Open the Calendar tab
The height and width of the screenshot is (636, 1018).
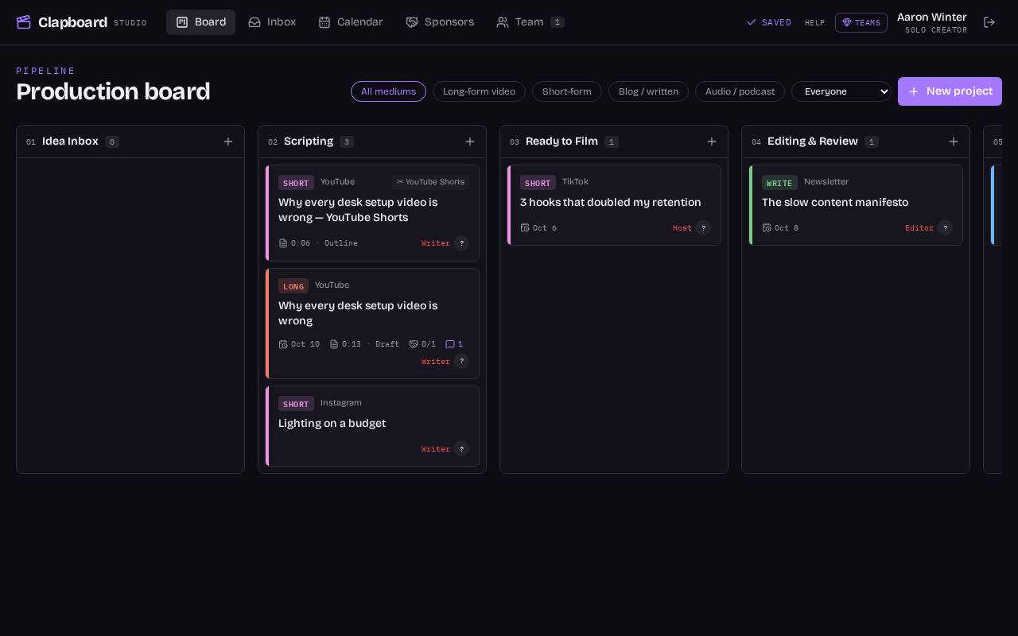click(x=351, y=22)
